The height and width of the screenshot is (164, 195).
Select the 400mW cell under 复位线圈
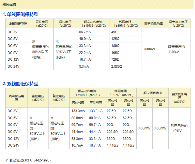click(160, 128)
